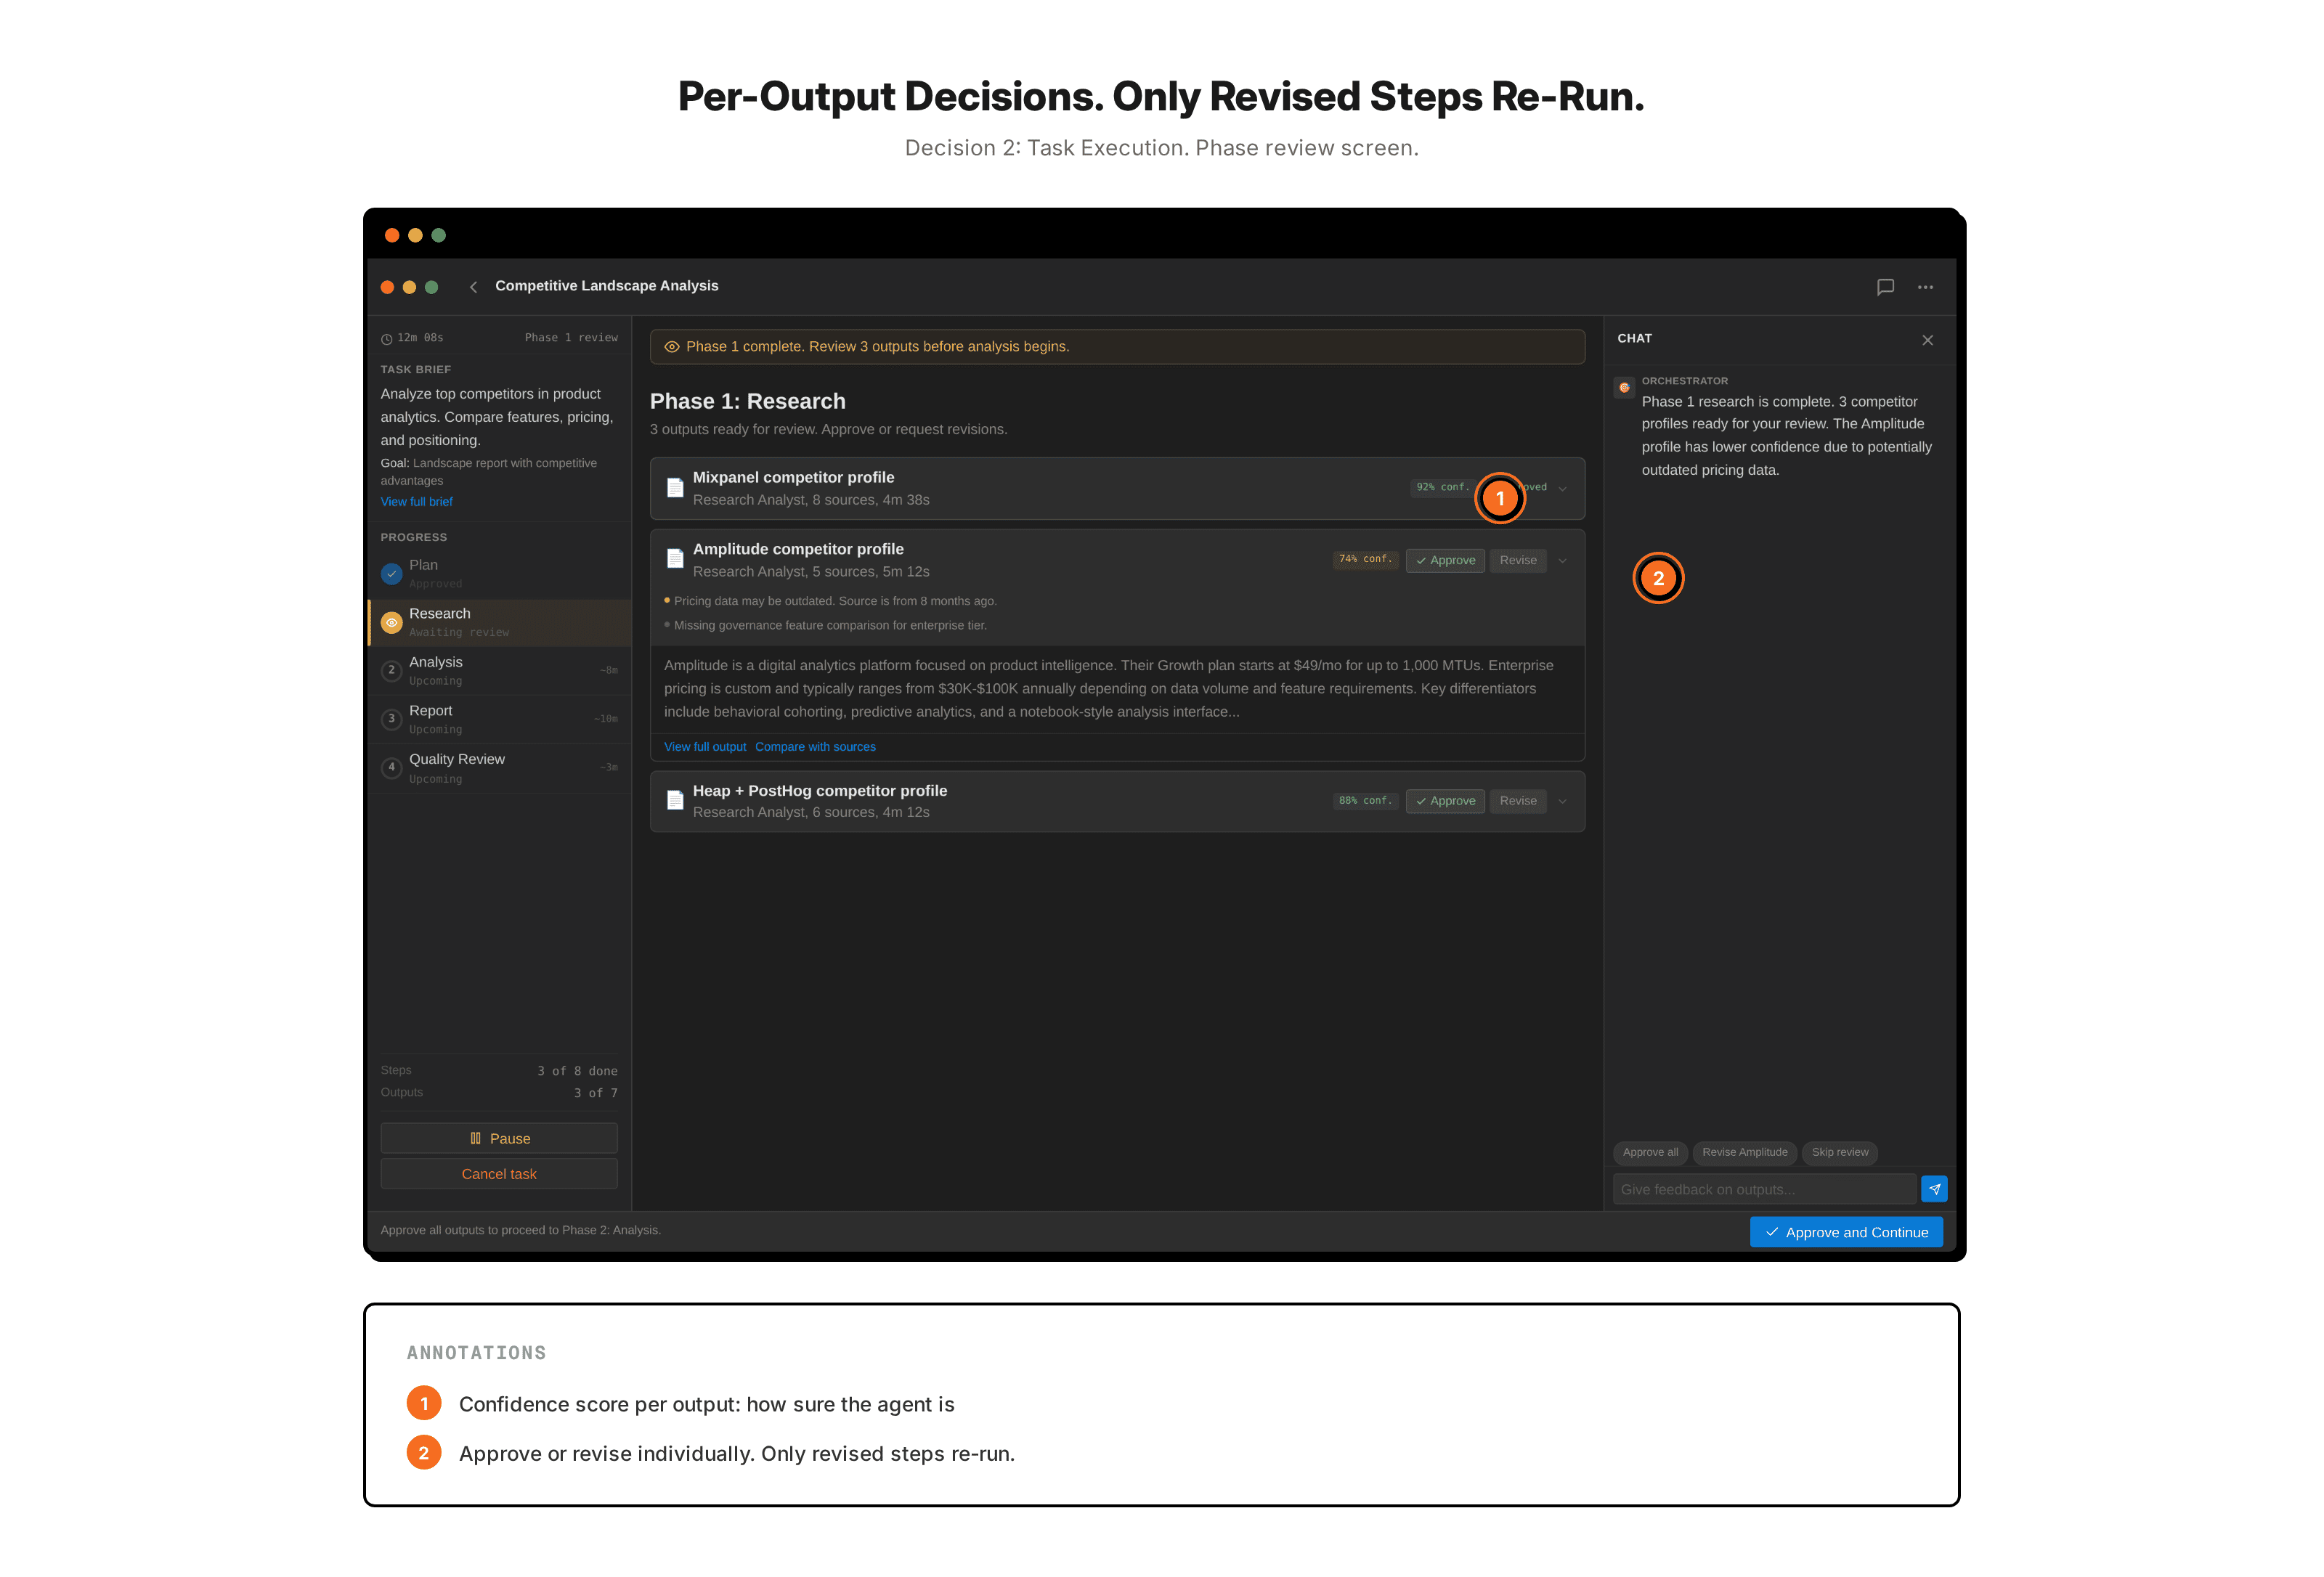Open the chat bubble icon in header

click(1885, 287)
